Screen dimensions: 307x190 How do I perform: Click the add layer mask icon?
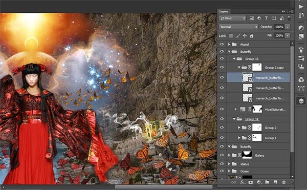[x=250, y=182]
